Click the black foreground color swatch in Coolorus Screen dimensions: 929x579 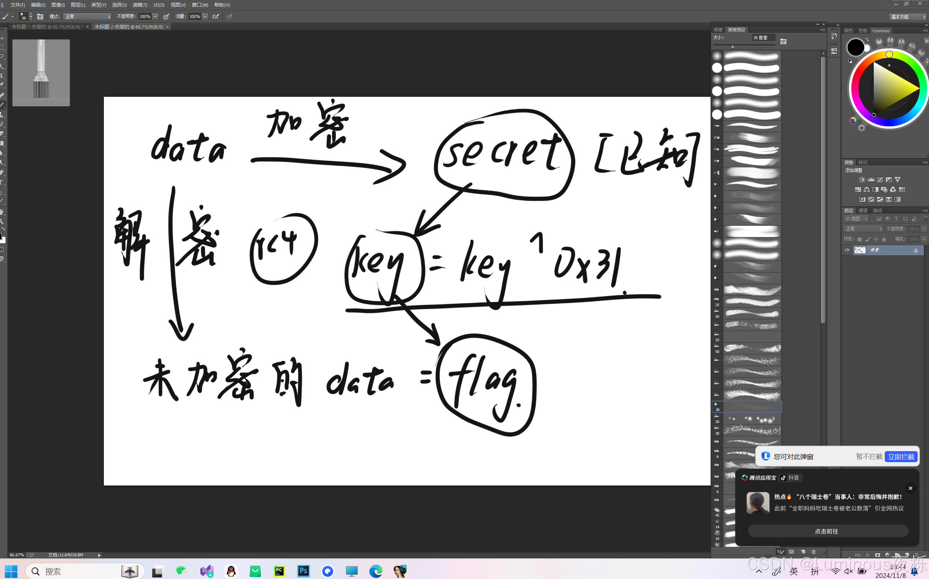pos(855,47)
